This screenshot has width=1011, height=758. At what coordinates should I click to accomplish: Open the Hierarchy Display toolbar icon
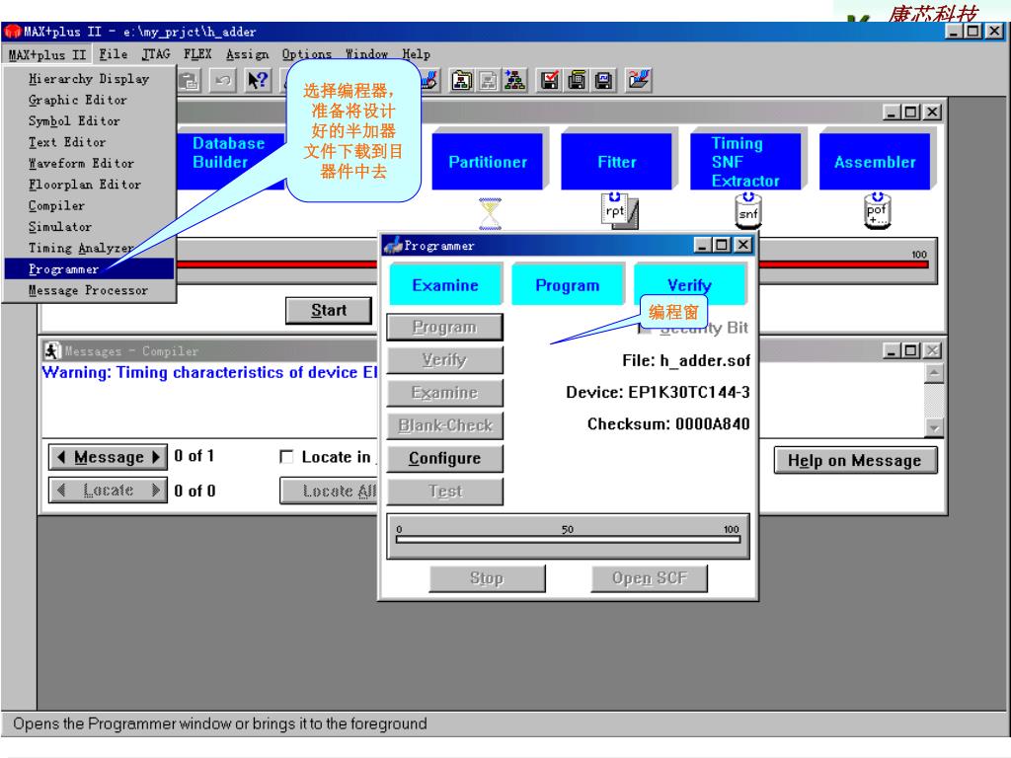461,80
